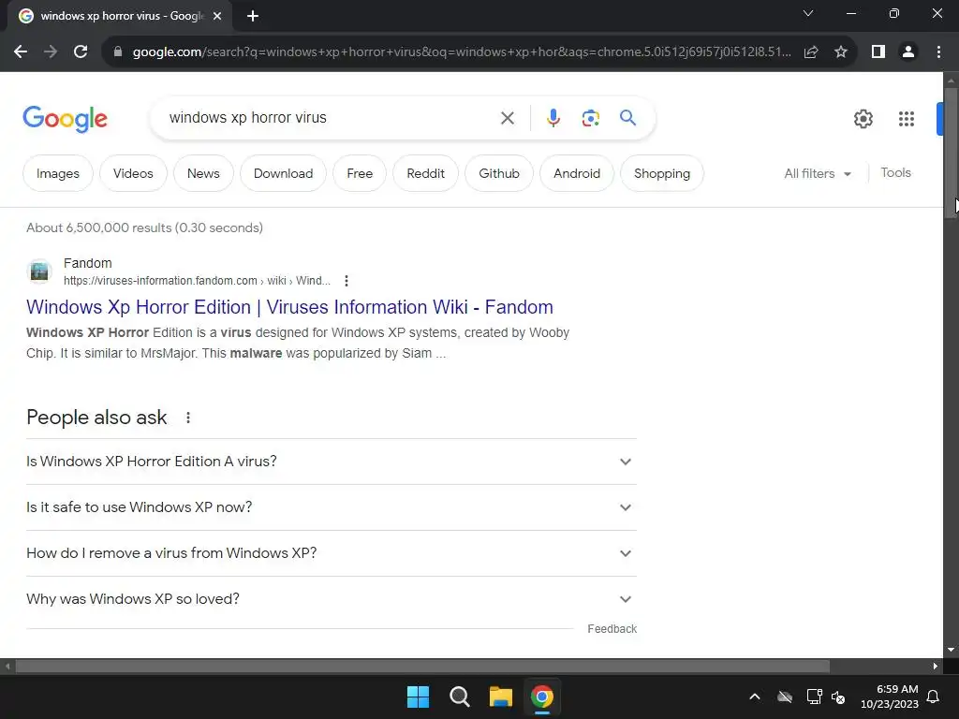Viewport: 959px width, 719px height.
Task: Filter results by News
Action: [203, 173]
